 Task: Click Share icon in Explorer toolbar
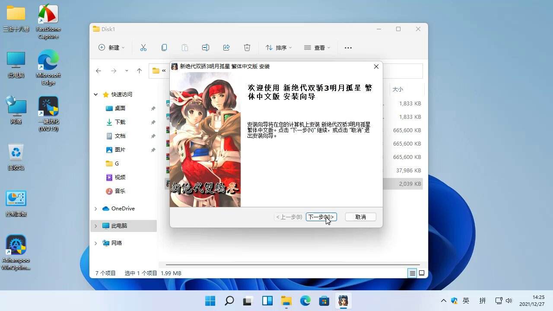point(226,48)
